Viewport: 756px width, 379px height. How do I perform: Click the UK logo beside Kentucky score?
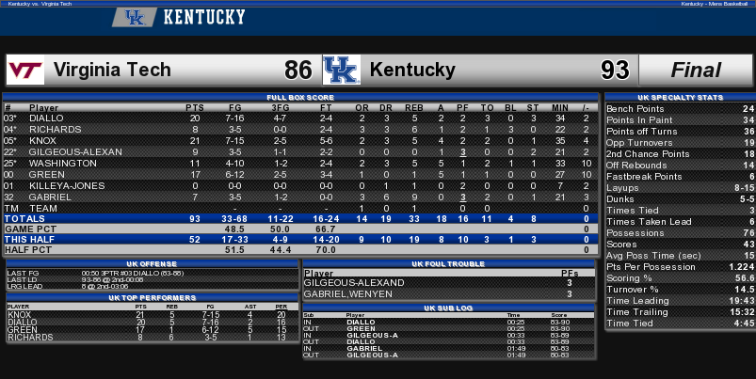[342, 70]
